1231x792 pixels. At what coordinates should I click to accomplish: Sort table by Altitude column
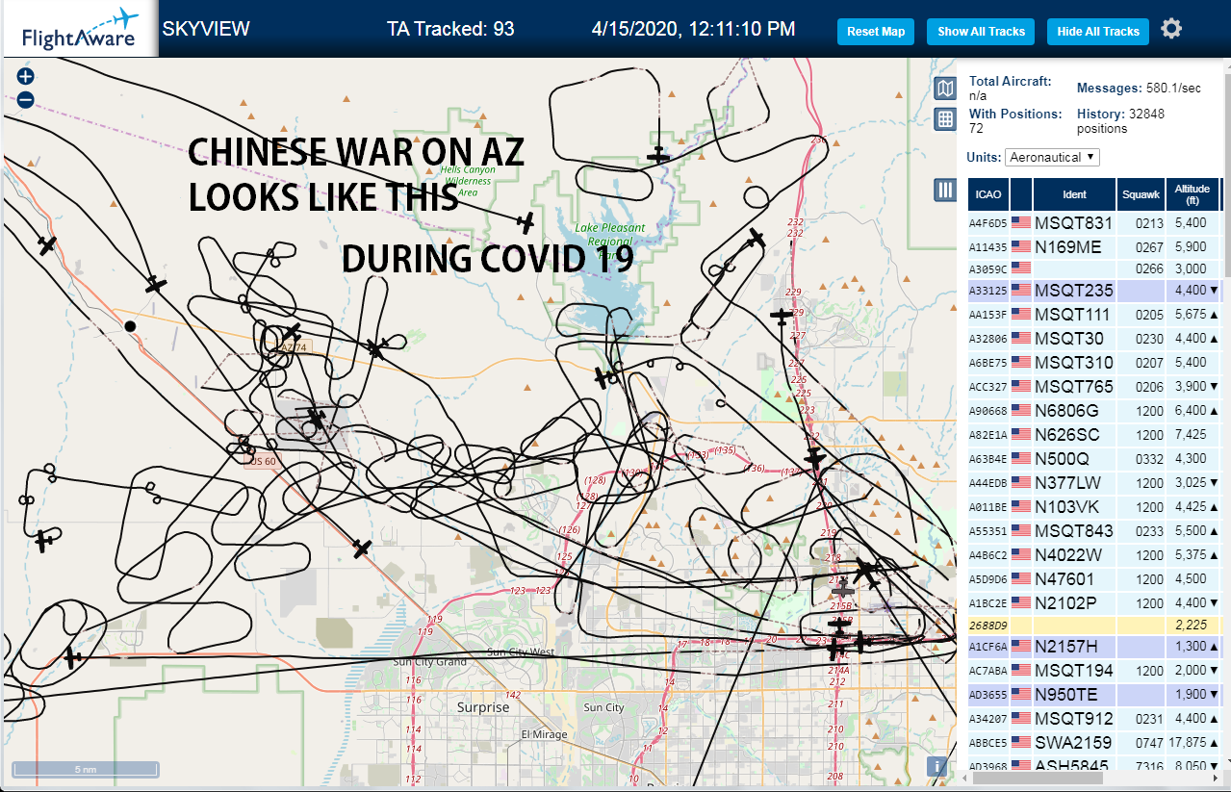coord(1193,194)
